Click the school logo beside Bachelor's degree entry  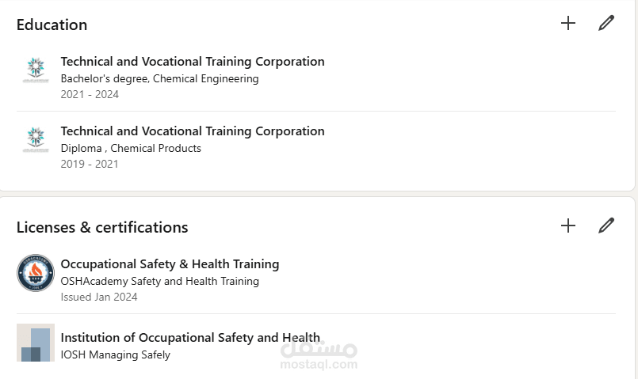point(36,70)
